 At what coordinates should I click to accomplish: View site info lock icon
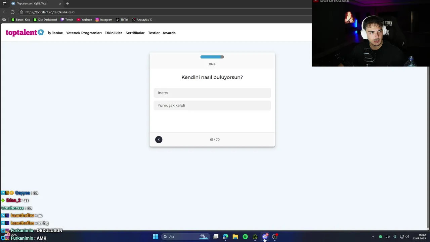click(21, 12)
